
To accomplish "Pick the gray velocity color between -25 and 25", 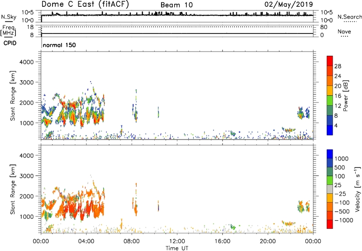I will [x=330, y=189].
